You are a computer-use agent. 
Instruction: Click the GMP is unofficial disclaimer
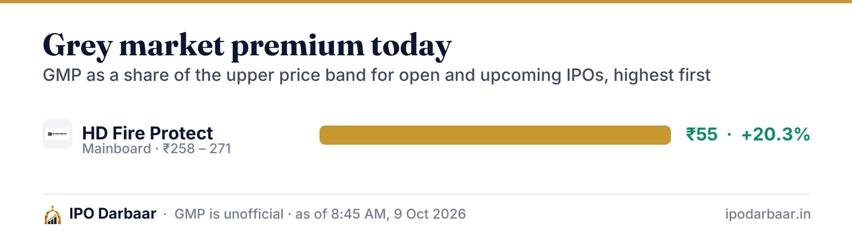click(x=229, y=214)
